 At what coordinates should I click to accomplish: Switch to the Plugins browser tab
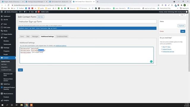click(x=12, y=2)
